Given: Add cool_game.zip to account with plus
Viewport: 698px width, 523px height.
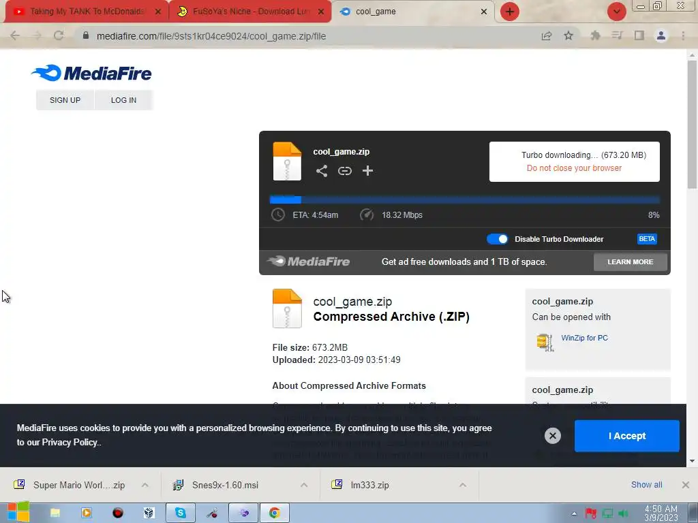Looking at the screenshot, I should (367, 171).
